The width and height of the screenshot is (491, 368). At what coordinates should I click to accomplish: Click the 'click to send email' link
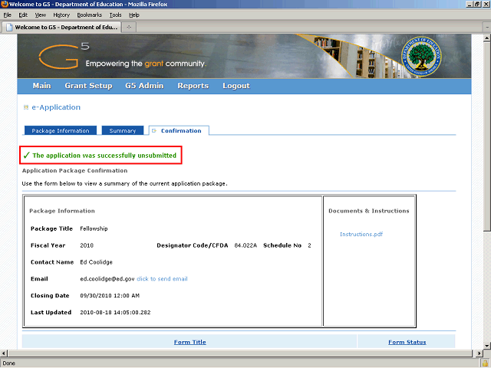click(162, 279)
